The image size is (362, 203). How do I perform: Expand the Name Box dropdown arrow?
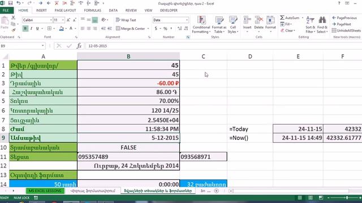[x=43, y=46]
